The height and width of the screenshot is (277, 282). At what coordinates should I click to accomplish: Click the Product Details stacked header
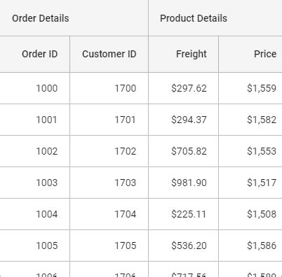pos(215,18)
